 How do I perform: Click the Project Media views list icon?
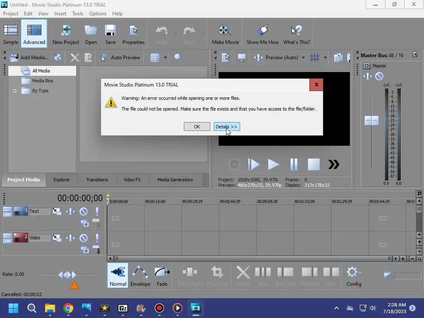click(155, 57)
